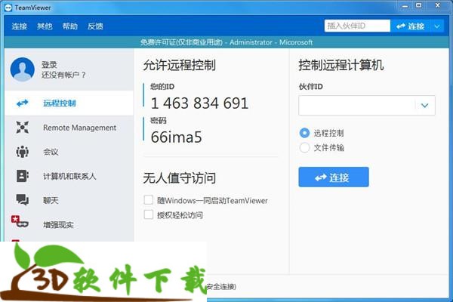Click the top toolbar 连接 button
The width and height of the screenshot is (453, 302).
coord(410,26)
